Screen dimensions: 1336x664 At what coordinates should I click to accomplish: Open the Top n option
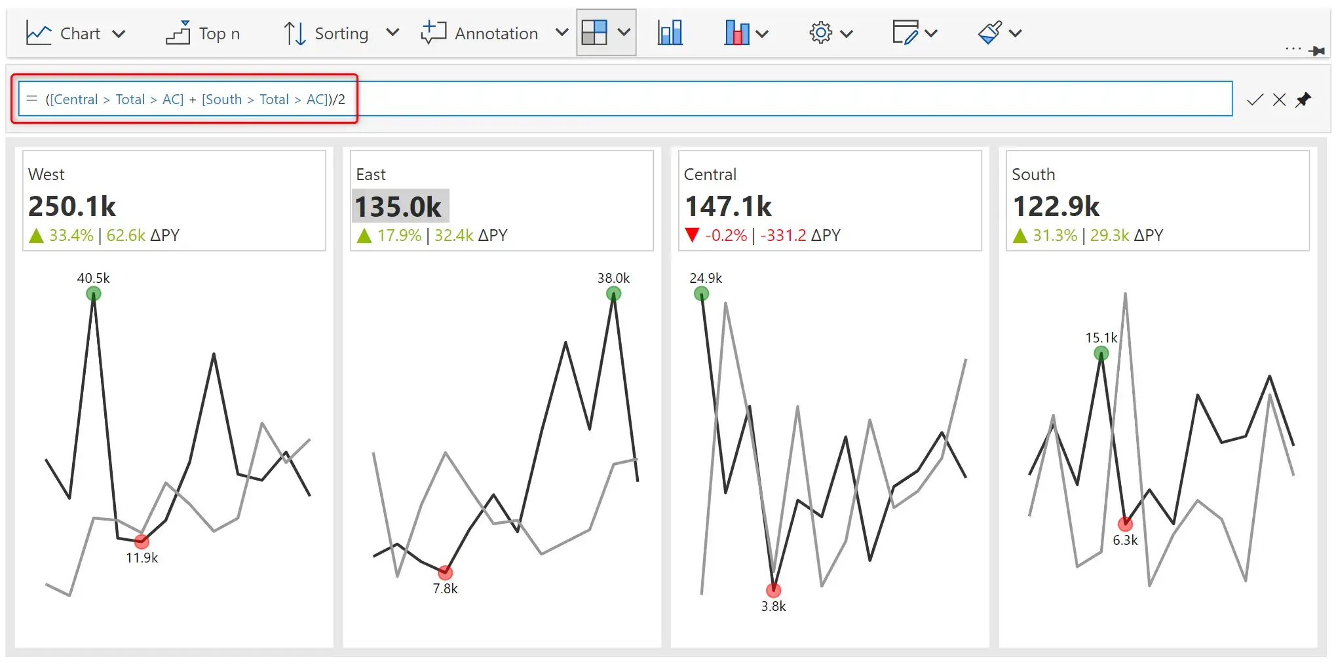(x=202, y=33)
